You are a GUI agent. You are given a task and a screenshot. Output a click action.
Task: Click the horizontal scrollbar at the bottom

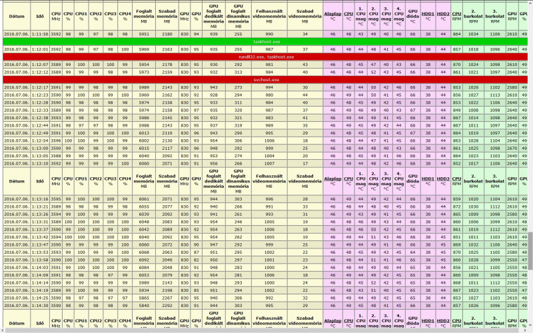point(263,330)
